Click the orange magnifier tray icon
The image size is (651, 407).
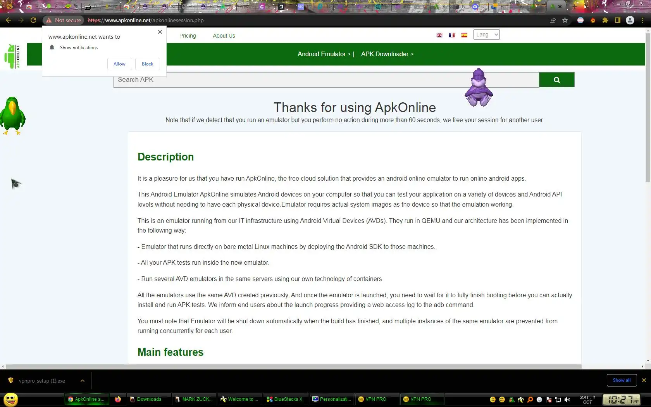pos(530,400)
